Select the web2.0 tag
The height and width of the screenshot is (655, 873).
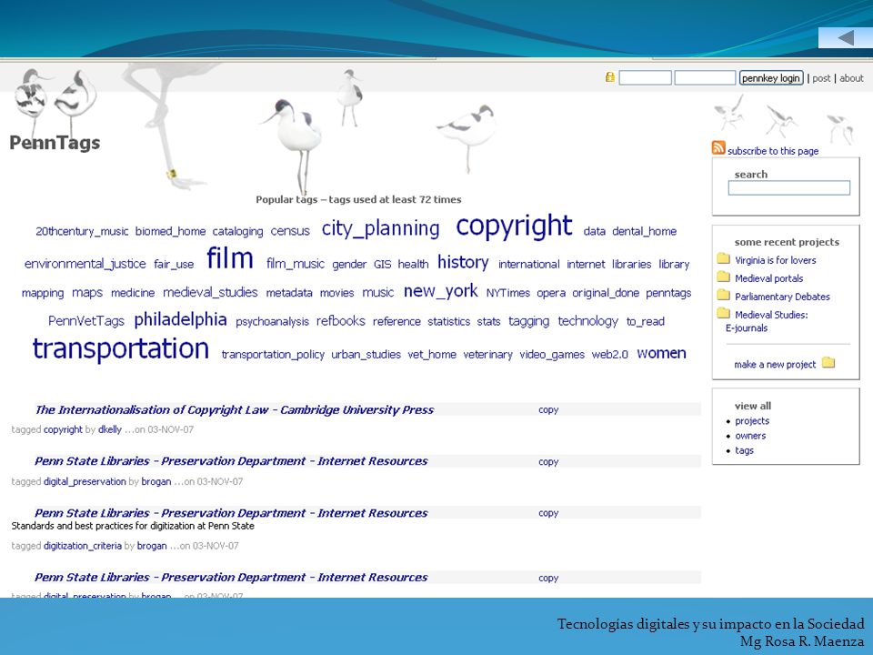[609, 355]
